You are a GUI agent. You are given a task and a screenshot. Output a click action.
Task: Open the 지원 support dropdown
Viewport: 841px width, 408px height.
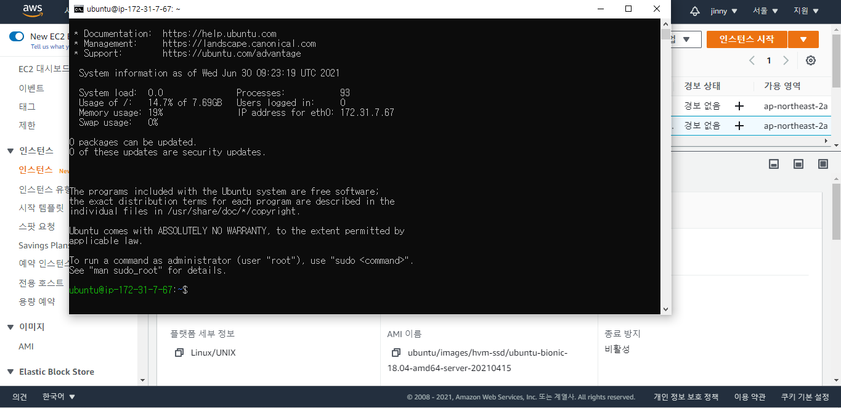pyautogui.click(x=806, y=11)
